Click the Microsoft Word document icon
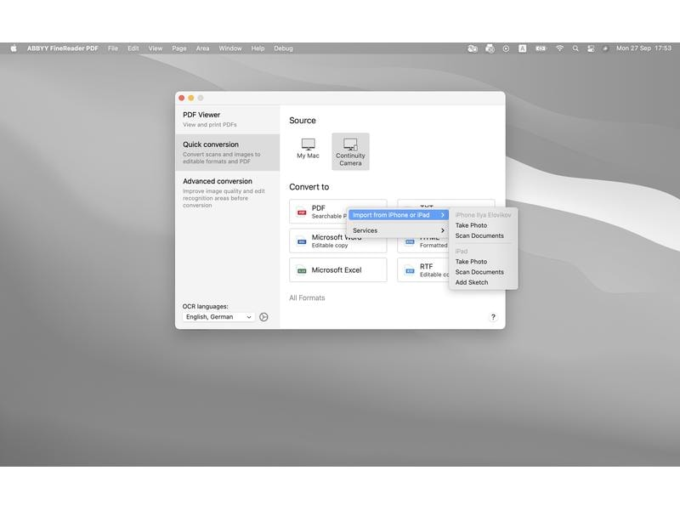The width and height of the screenshot is (680, 510). coord(302,241)
